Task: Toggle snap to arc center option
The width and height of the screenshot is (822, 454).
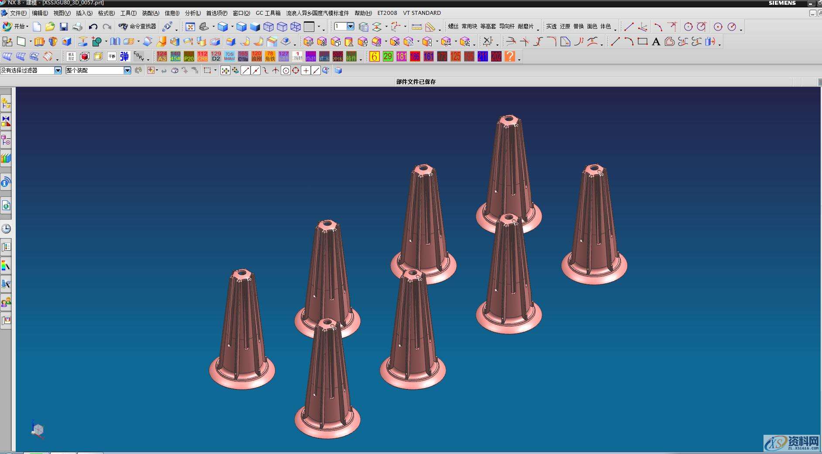Action: (x=285, y=70)
